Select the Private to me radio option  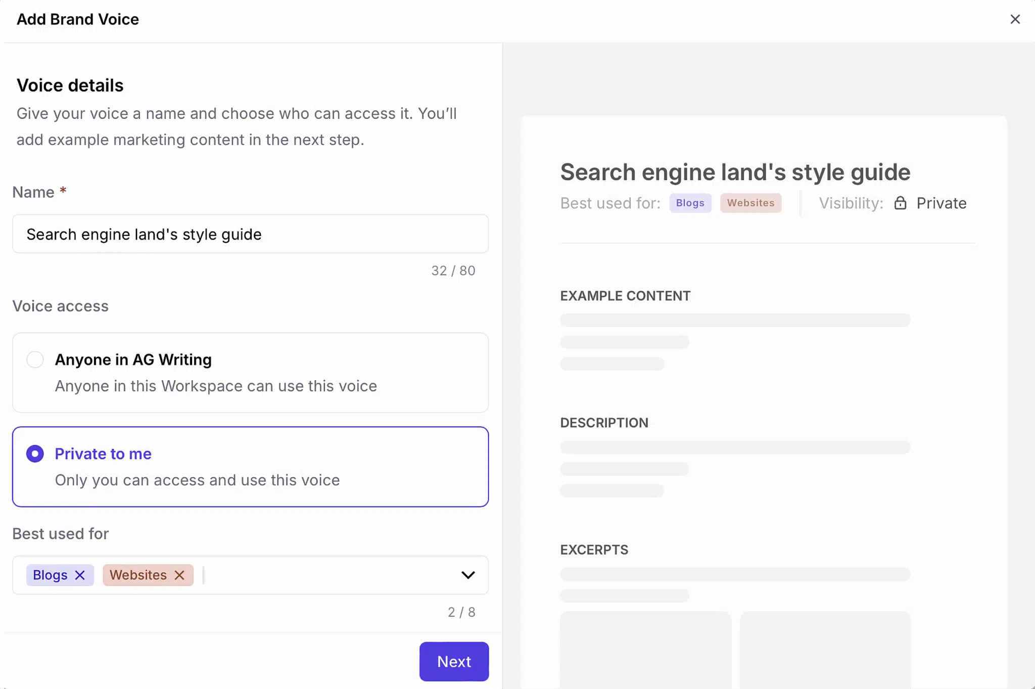(x=35, y=454)
